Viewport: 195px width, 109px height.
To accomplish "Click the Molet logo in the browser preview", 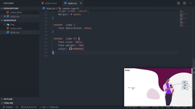I will pos(127,70).
